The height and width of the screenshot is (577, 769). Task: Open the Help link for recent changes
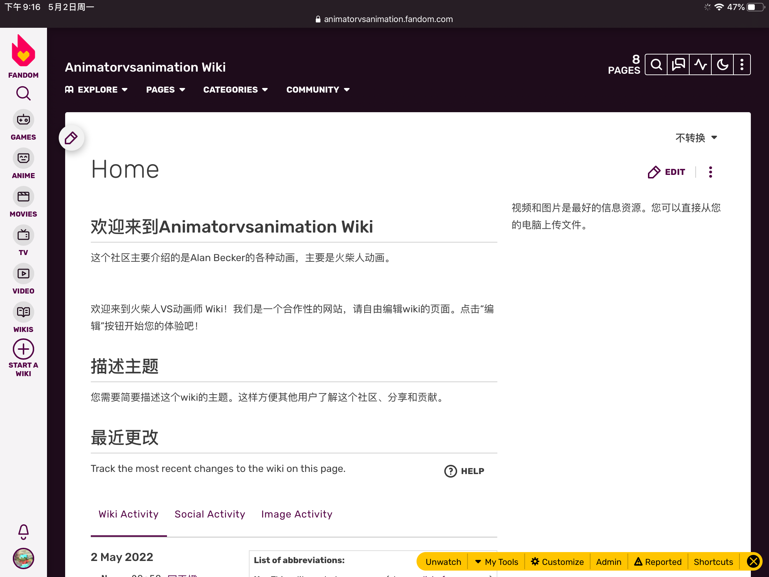tap(465, 471)
